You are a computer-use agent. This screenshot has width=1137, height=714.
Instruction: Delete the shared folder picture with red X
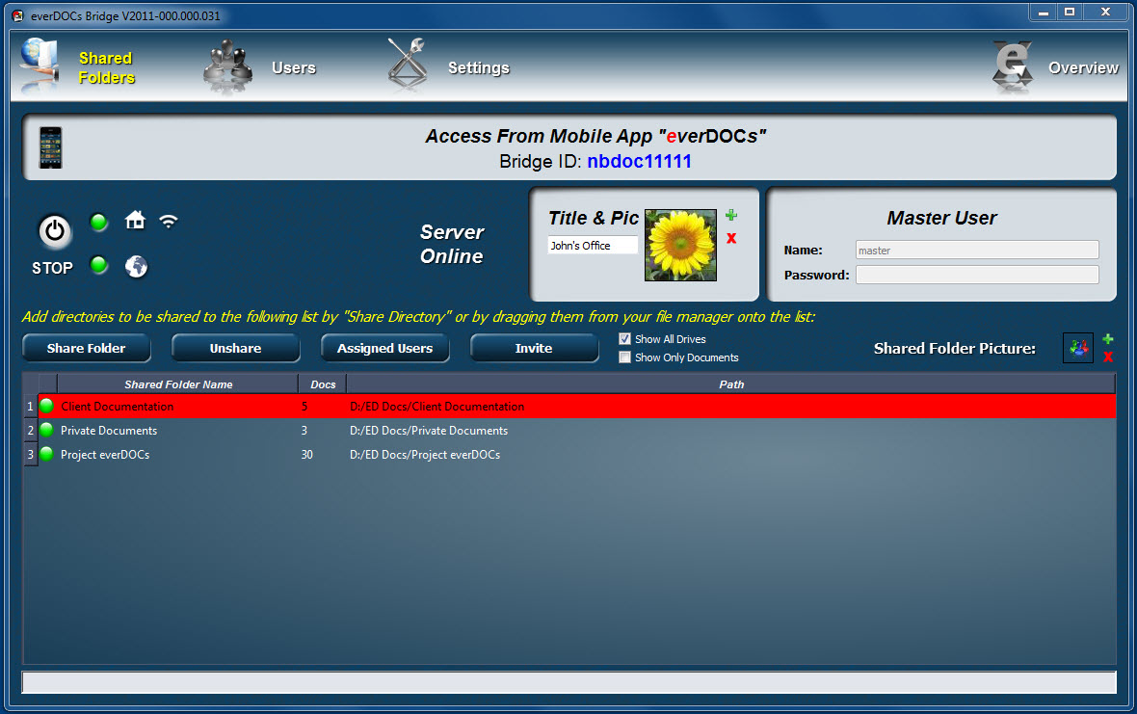pyautogui.click(x=1108, y=357)
